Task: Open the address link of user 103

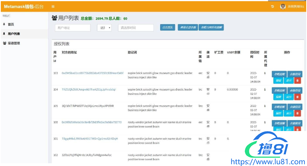Action: (92, 73)
